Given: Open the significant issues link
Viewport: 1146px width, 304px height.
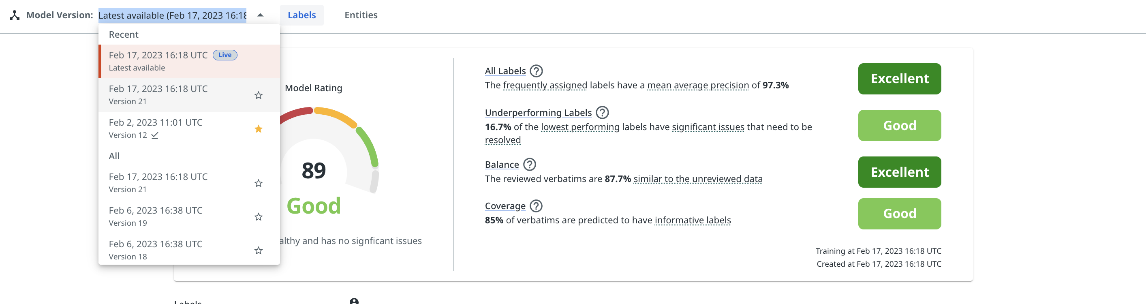Looking at the screenshot, I should point(709,126).
